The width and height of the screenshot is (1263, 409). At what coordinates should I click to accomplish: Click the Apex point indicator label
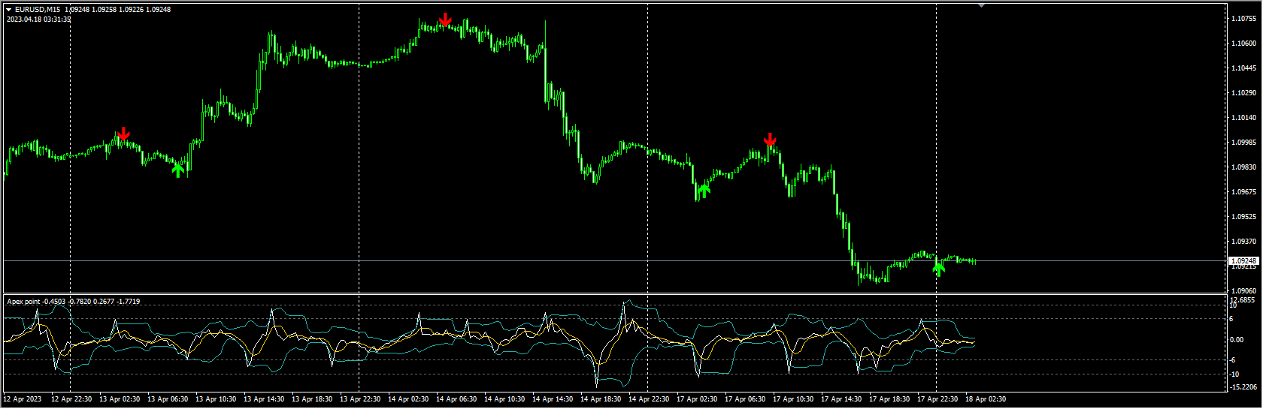click(x=24, y=302)
